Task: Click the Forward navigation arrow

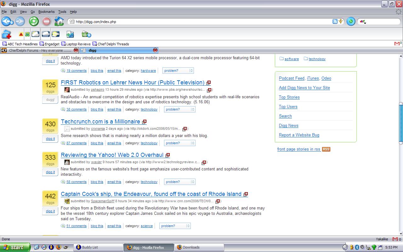Action: (x=20, y=21)
